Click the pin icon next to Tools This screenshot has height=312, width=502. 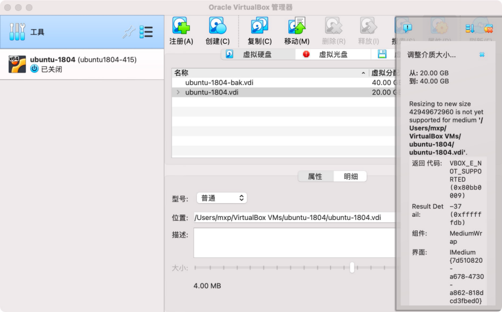129,32
